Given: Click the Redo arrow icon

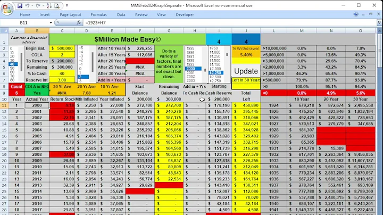Looking at the screenshot, I should click(x=38, y=5).
